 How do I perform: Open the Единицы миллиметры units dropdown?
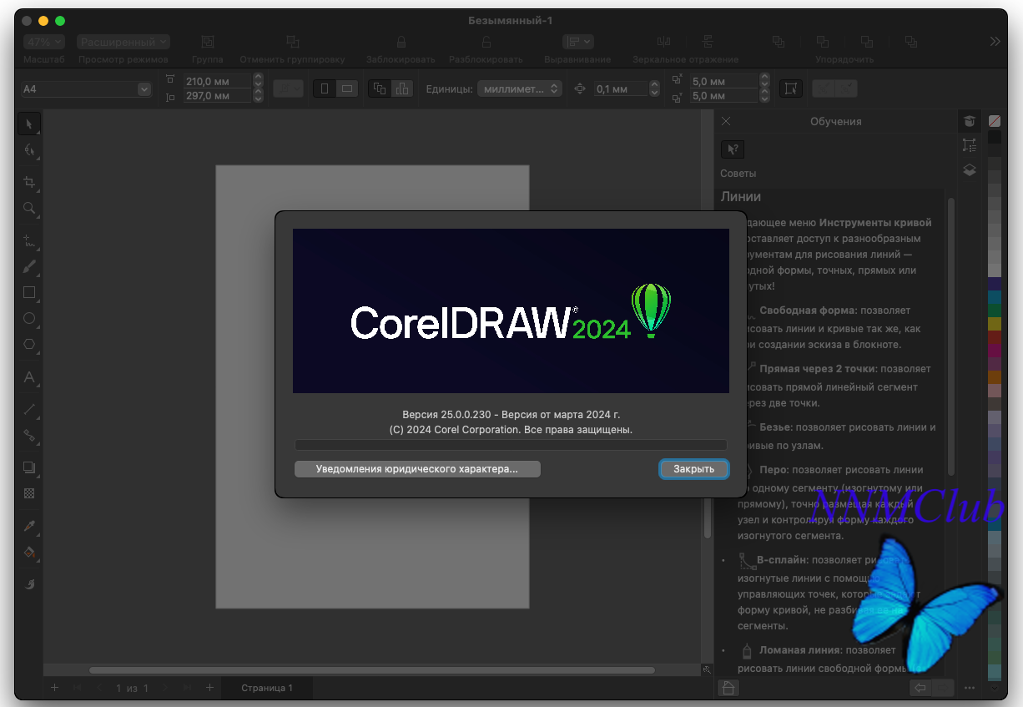coord(520,88)
